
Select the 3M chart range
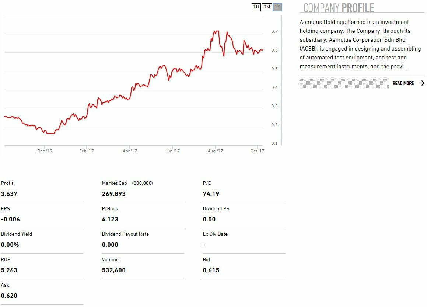[x=267, y=7]
